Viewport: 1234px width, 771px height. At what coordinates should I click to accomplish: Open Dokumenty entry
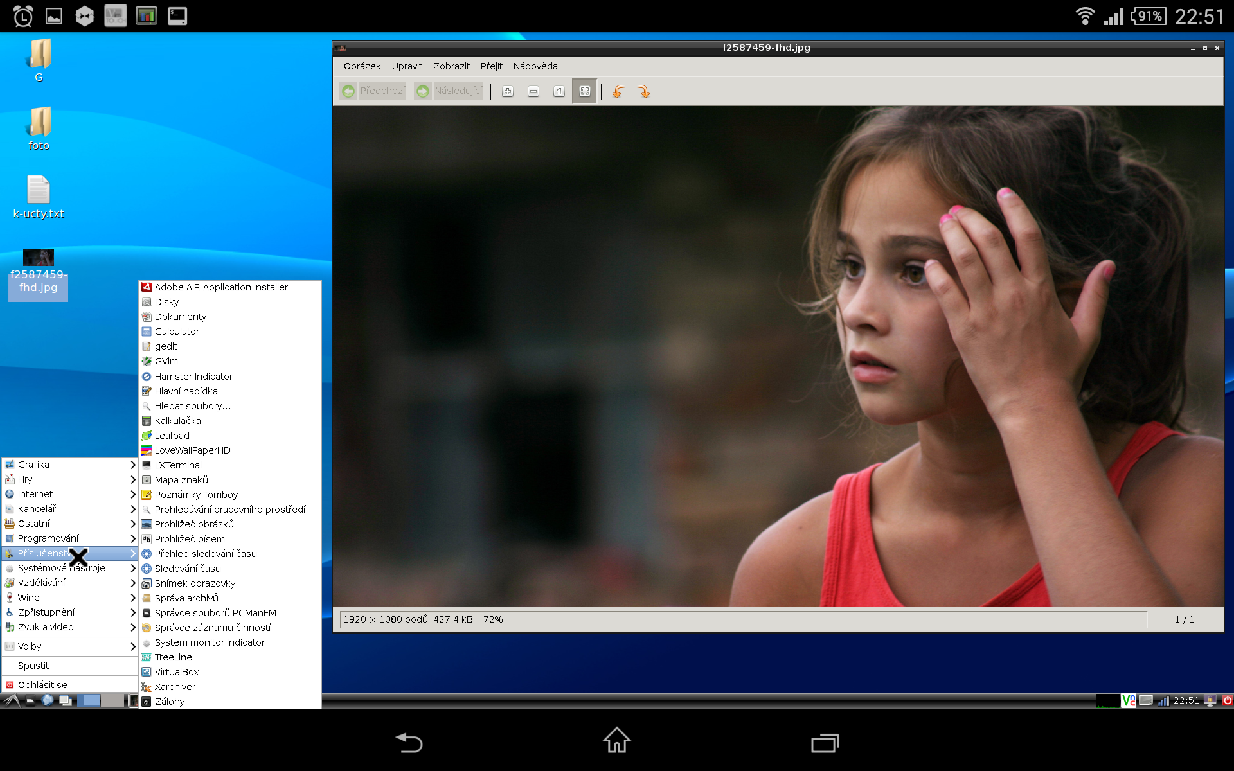(x=230, y=317)
